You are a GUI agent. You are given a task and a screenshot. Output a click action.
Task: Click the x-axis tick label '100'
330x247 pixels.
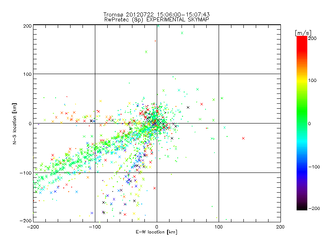coord(219,227)
